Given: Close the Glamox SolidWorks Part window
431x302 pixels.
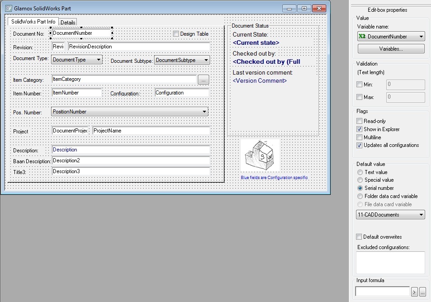Looking at the screenshot, I should point(319,8).
